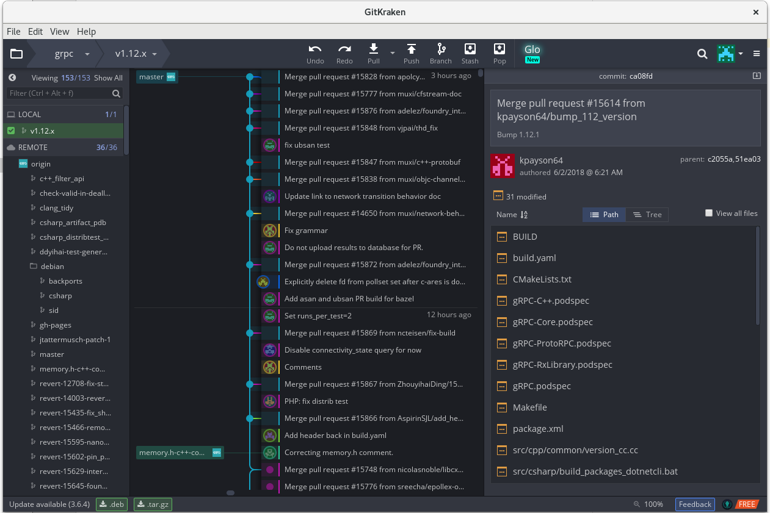The width and height of the screenshot is (770, 513).
Task: Click the Undo toolbar icon
Action: (x=315, y=49)
